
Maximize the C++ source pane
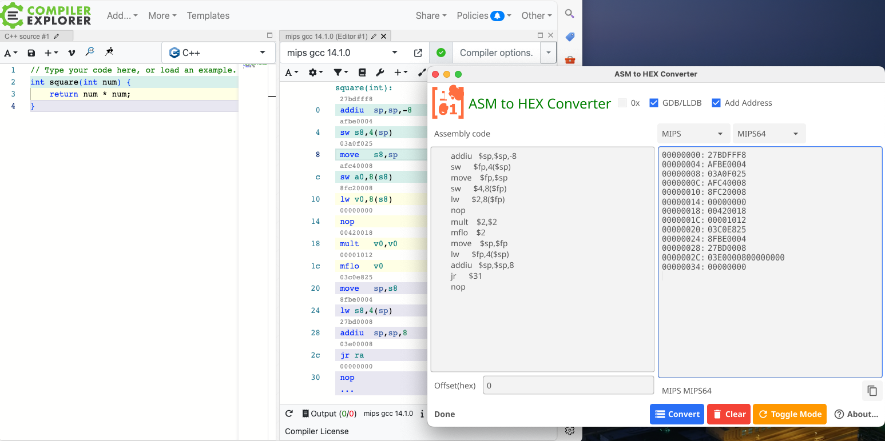(x=270, y=35)
